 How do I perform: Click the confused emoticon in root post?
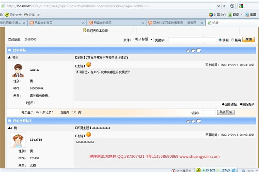89,64
